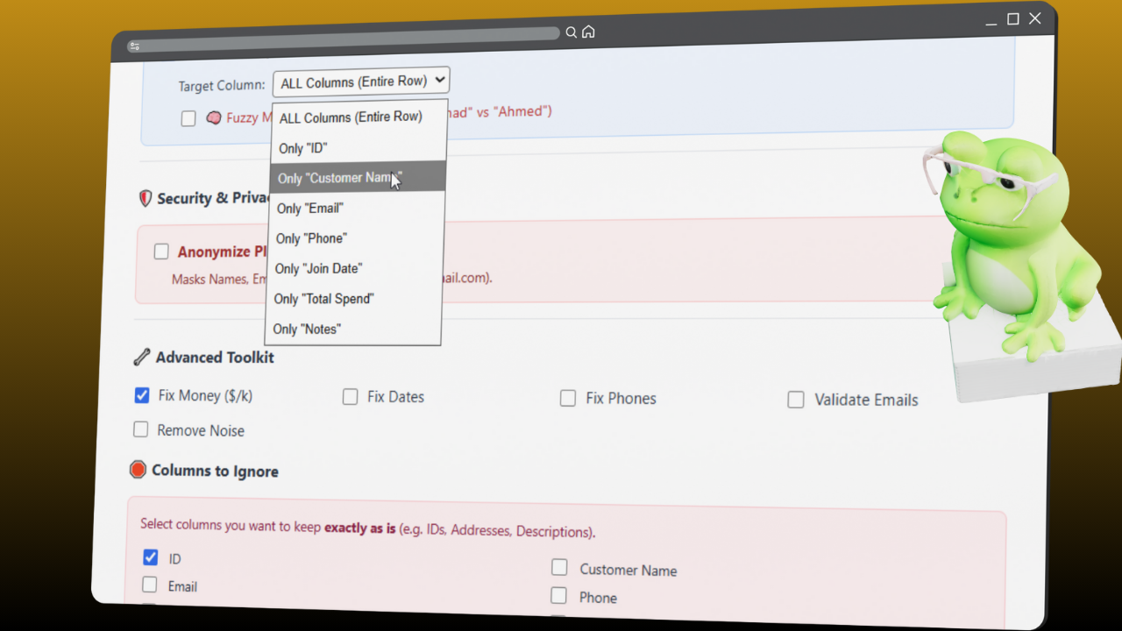
Task: Click the brain icon beside Fuzzy Match
Action: [213, 117]
